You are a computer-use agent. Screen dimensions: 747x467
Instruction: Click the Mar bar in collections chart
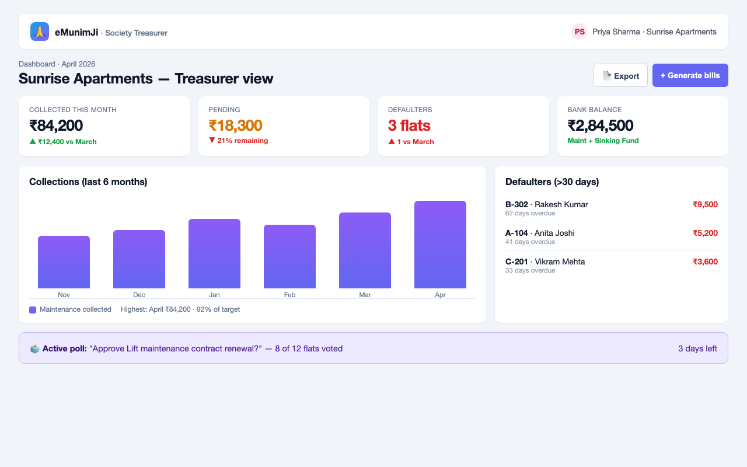(x=365, y=250)
